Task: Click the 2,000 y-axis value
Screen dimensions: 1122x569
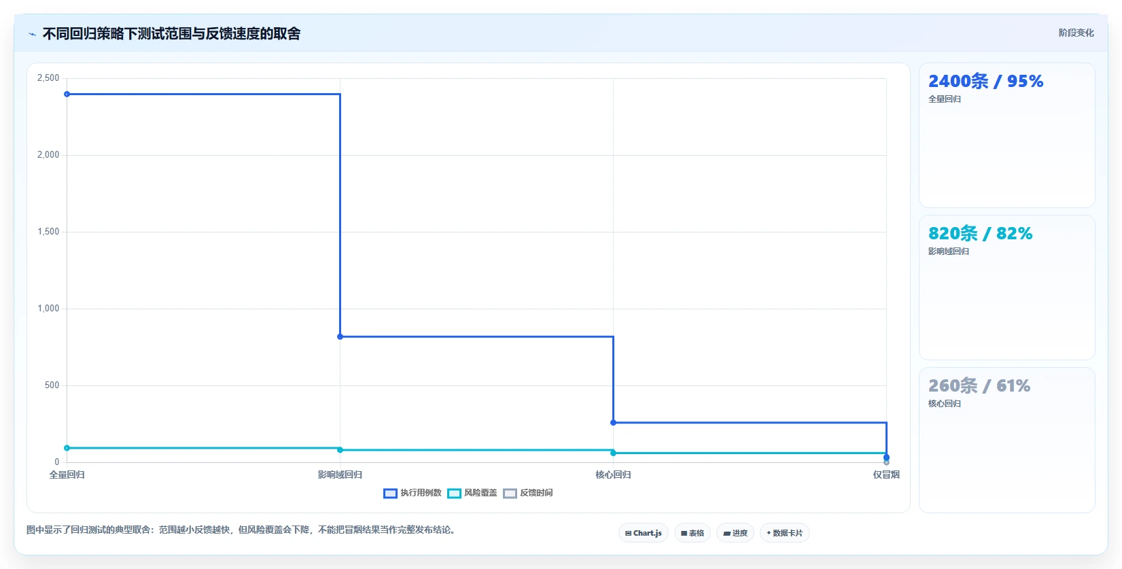Action: (48, 155)
